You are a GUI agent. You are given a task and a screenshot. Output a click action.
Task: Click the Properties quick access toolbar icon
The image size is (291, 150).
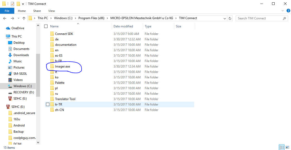[x=12, y=4]
